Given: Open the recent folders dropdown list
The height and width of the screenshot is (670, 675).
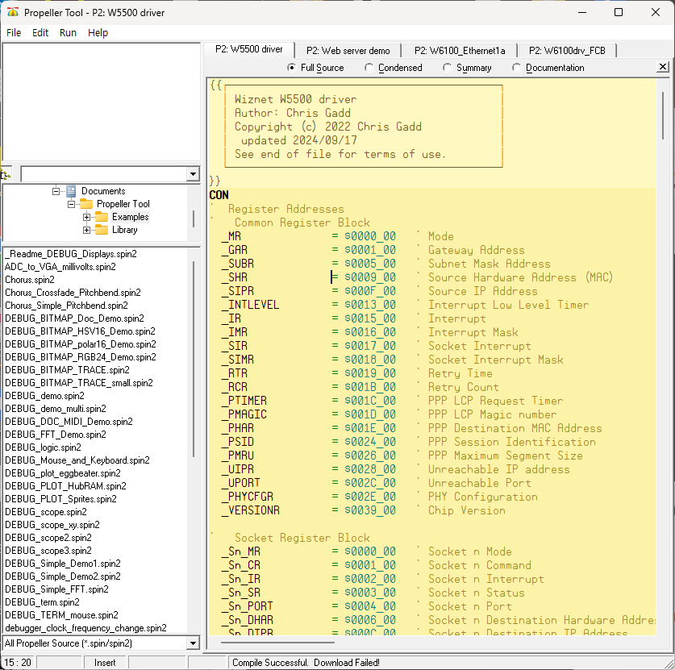Looking at the screenshot, I should 192,174.
